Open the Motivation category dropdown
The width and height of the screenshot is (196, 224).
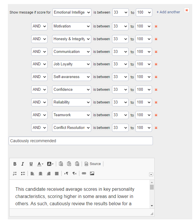click(72, 26)
